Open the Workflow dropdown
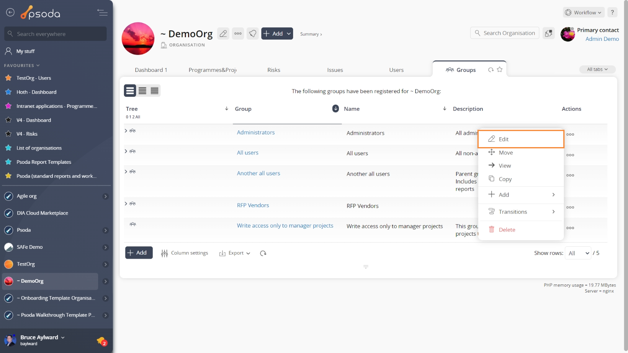Image resolution: width=628 pixels, height=353 pixels. pyautogui.click(x=583, y=12)
